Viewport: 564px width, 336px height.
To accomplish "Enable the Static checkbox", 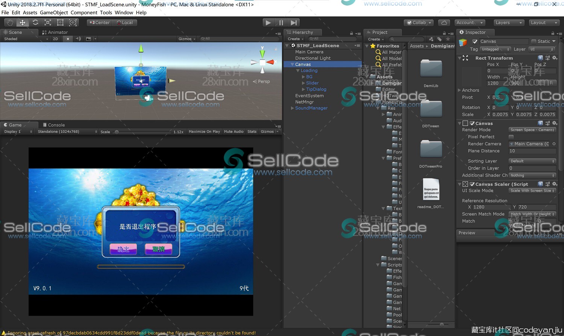I will [534, 41].
